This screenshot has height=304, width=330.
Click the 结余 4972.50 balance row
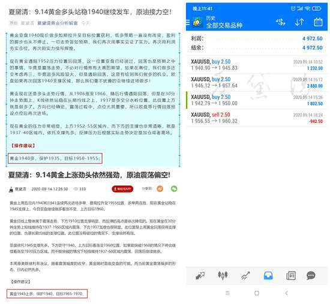[257, 48]
